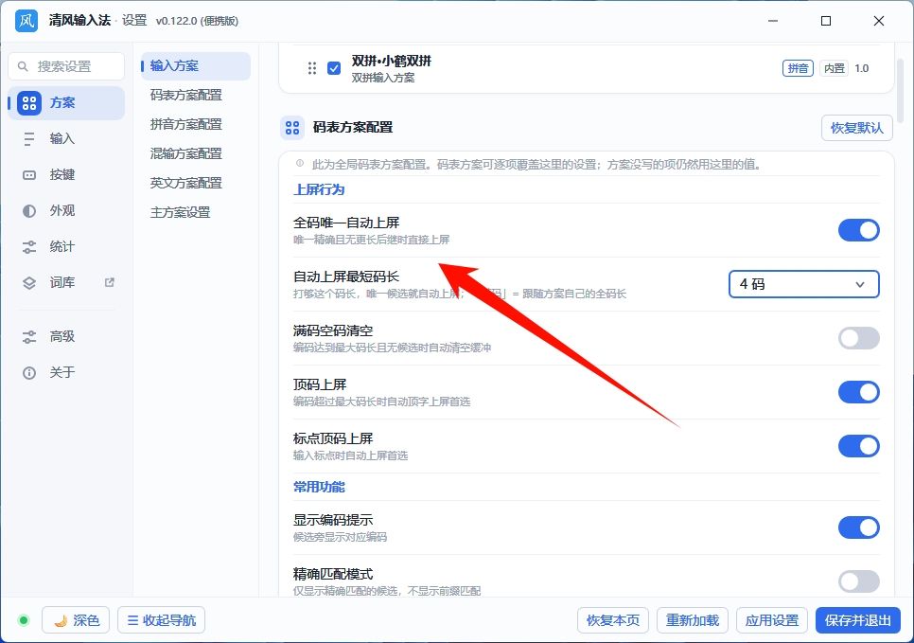The height and width of the screenshot is (643, 914).
Task: Click 恢复默认 button for 码表方案配置
Action: pos(857,128)
